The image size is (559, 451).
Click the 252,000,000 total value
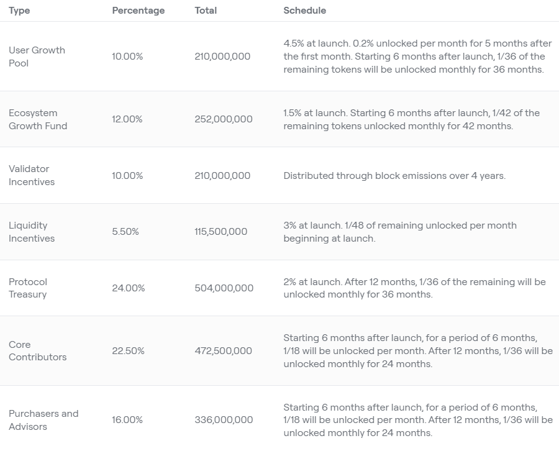click(x=223, y=119)
